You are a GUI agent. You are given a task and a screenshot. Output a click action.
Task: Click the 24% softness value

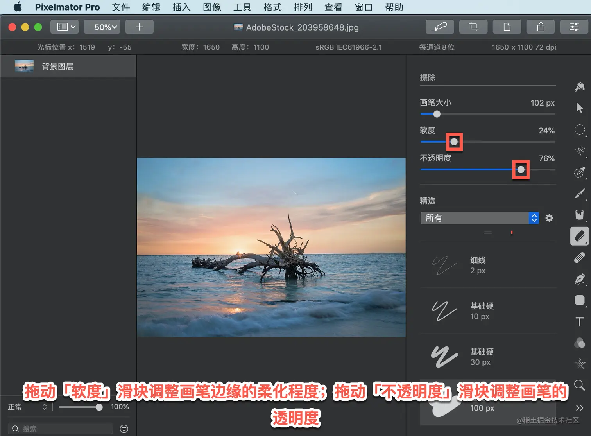[x=546, y=131]
